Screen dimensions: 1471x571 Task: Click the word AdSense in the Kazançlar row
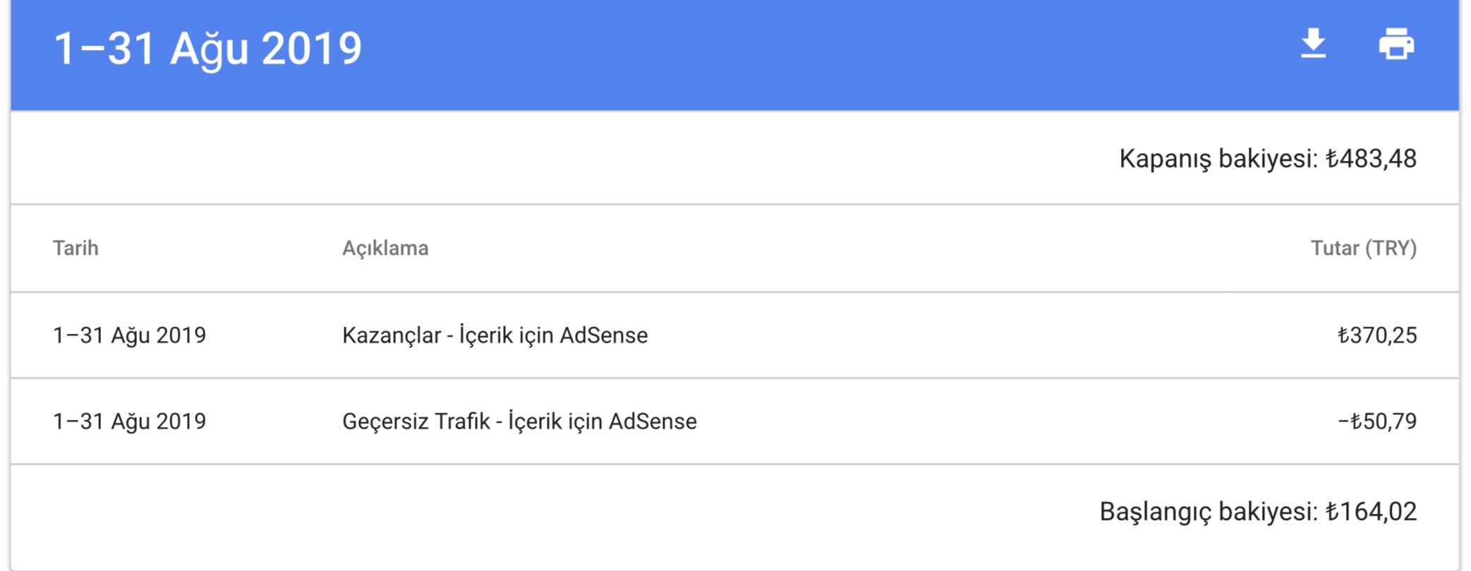click(x=603, y=335)
